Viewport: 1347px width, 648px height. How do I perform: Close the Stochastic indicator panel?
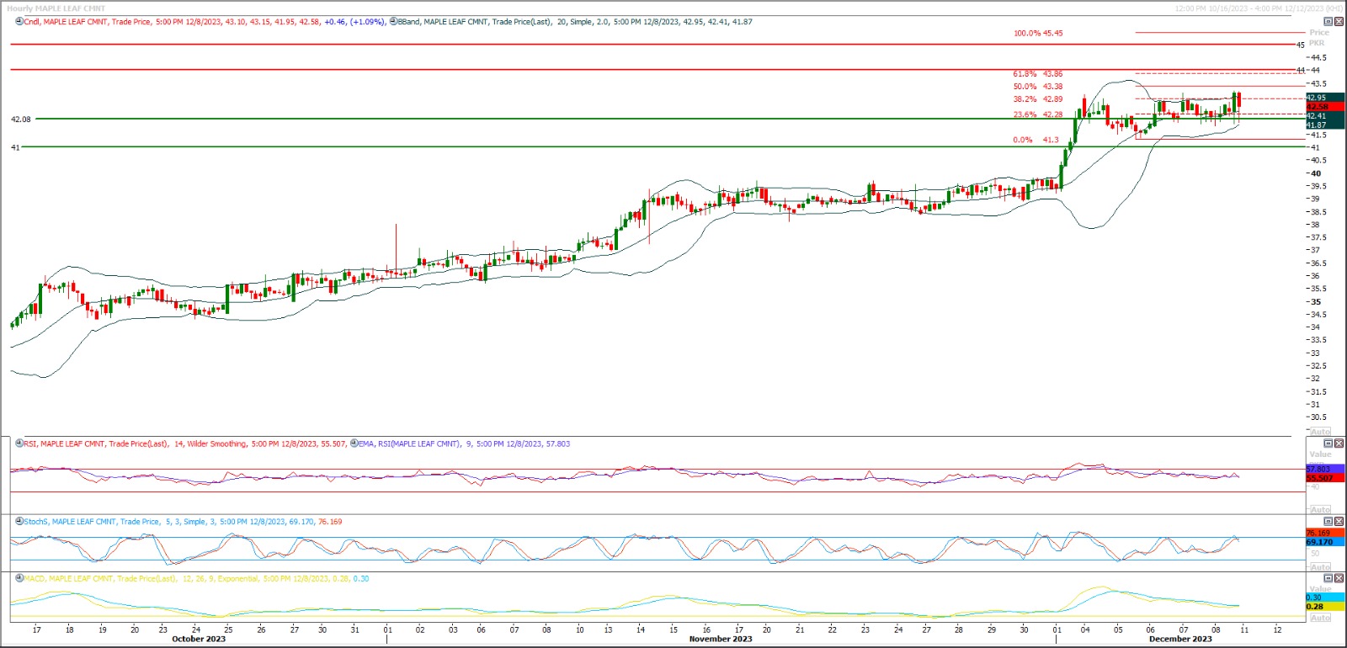click(x=1339, y=522)
